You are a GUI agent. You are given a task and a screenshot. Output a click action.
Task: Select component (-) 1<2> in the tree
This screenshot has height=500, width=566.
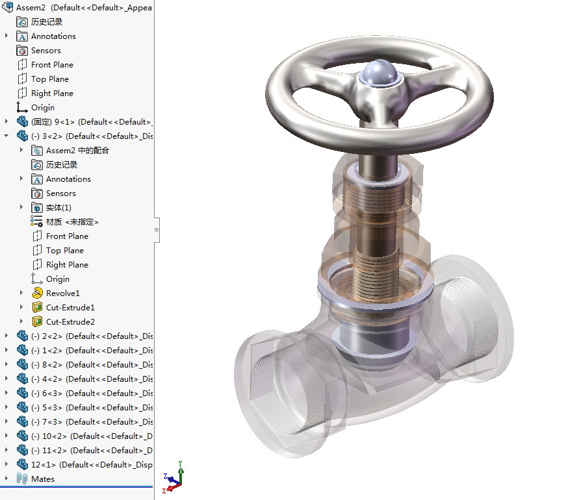pyautogui.click(x=92, y=351)
